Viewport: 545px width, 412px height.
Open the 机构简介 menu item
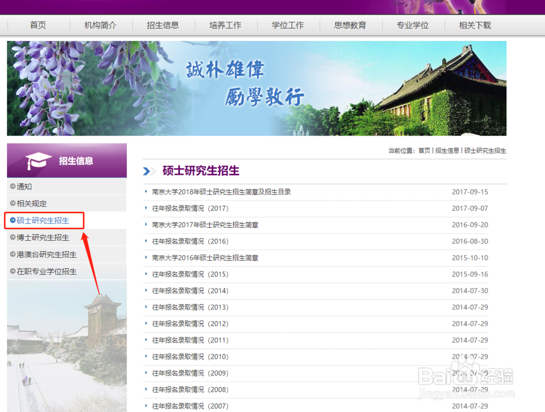tap(100, 25)
